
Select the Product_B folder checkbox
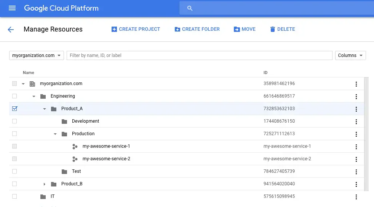[14, 184]
